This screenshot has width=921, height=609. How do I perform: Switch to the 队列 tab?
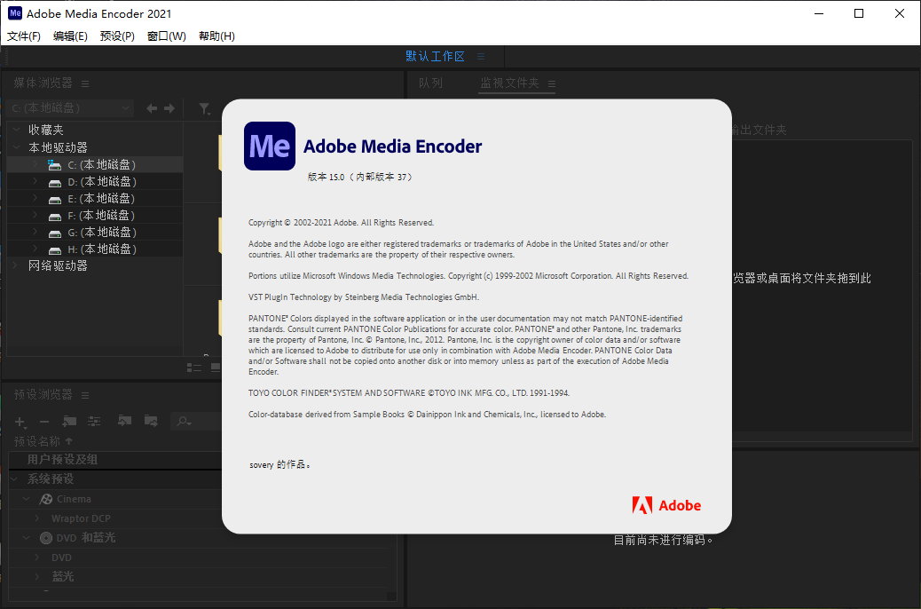(430, 83)
